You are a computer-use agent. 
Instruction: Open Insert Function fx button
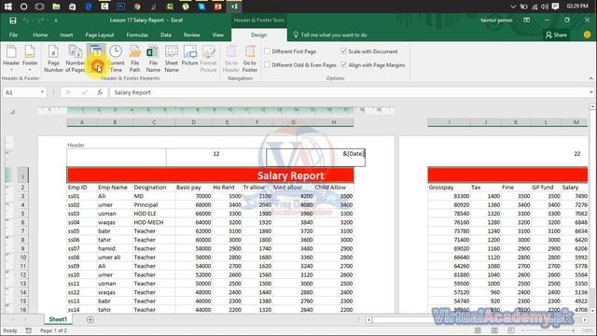[100, 92]
